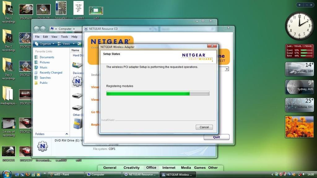Open the Edit menu in Computer window
The image size is (317, 178).
45,37
